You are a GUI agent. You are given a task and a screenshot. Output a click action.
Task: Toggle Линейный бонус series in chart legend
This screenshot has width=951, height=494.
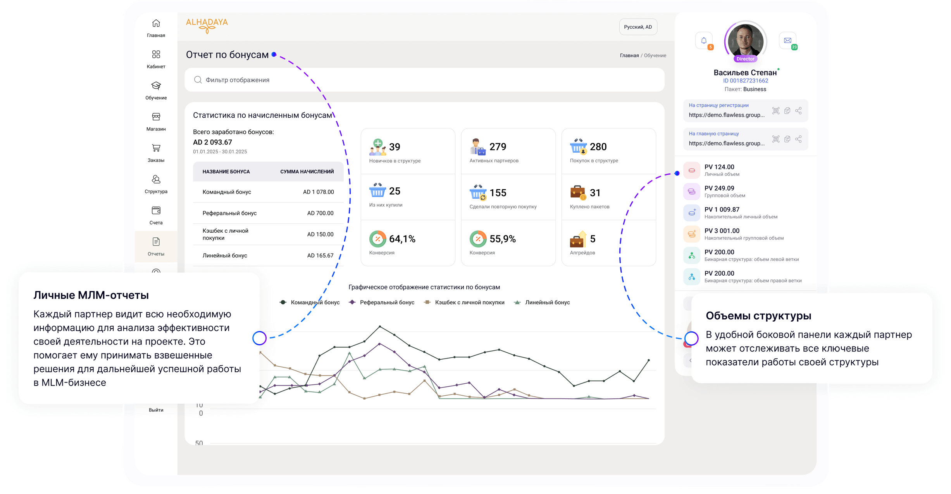point(542,302)
